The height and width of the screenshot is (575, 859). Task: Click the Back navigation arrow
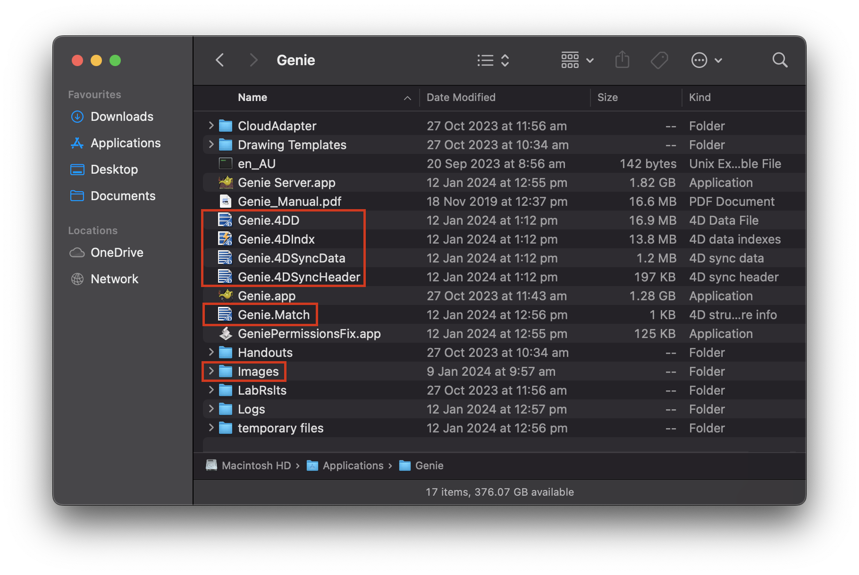(x=219, y=60)
